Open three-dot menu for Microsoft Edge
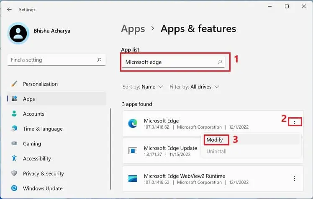The height and width of the screenshot is (199, 313). (295, 122)
